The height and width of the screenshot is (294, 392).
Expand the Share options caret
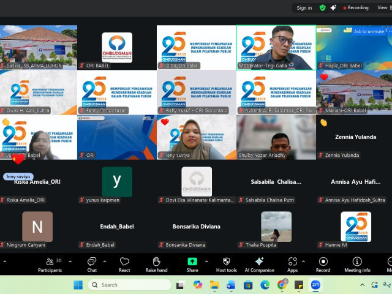[x=205, y=262]
